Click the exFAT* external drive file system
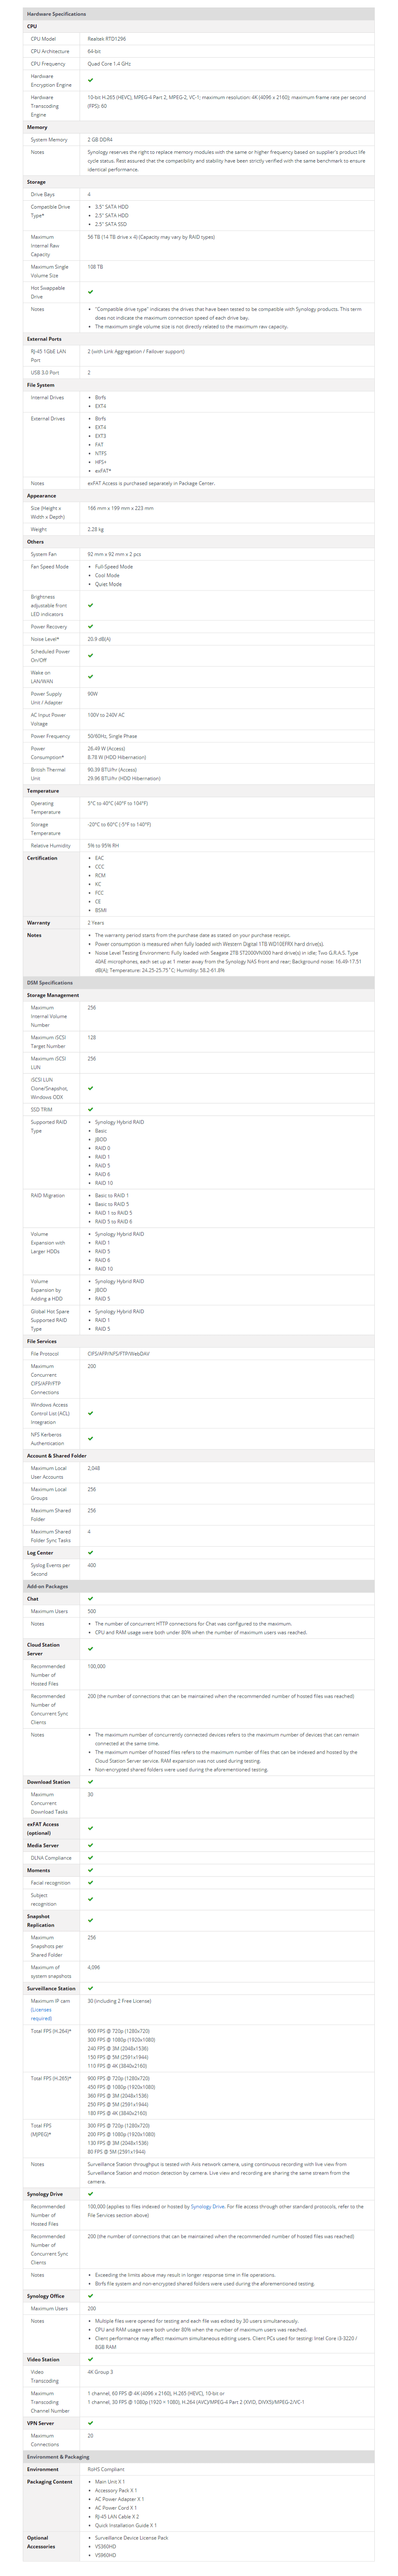 coord(103,471)
